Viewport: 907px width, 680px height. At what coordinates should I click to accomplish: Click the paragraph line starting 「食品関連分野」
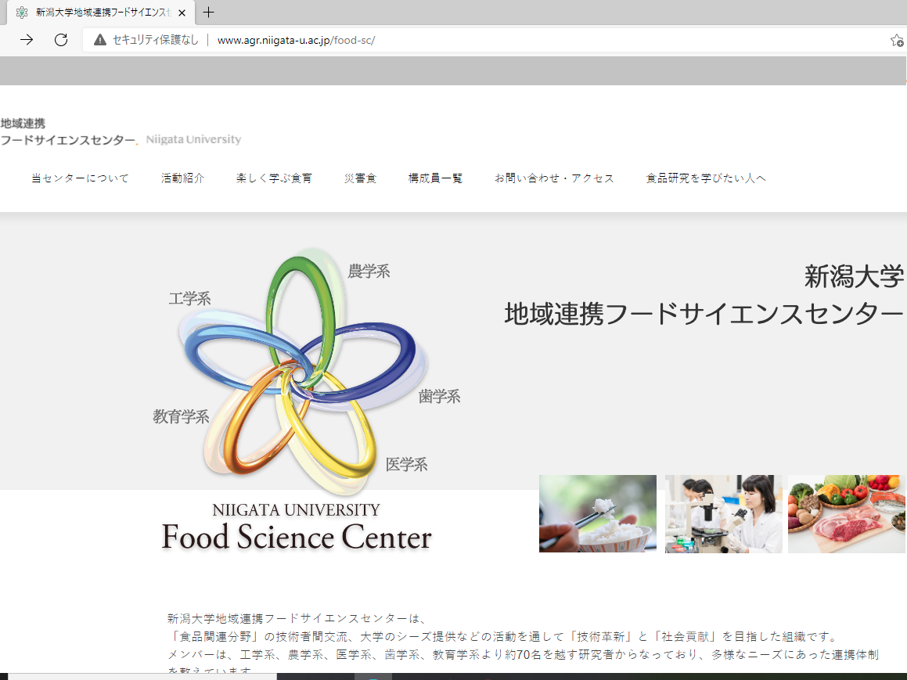(504, 637)
